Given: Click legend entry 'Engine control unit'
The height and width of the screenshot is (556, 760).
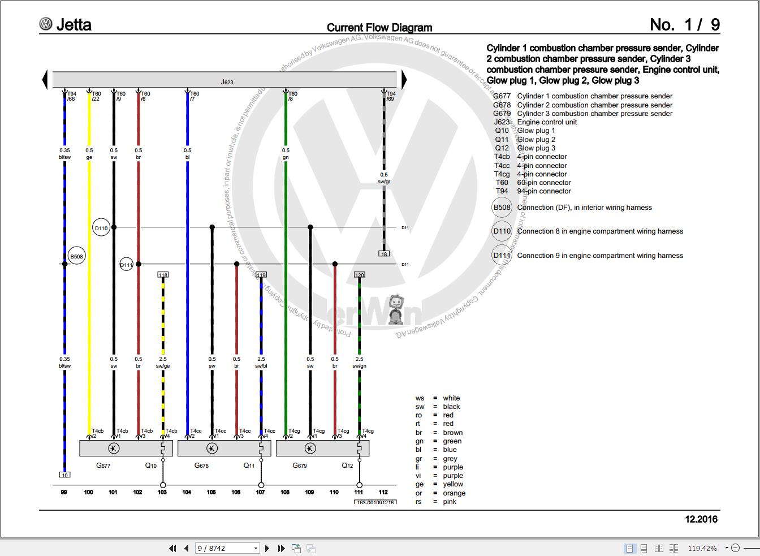Looking at the screenshot, I should click(547, 122).
